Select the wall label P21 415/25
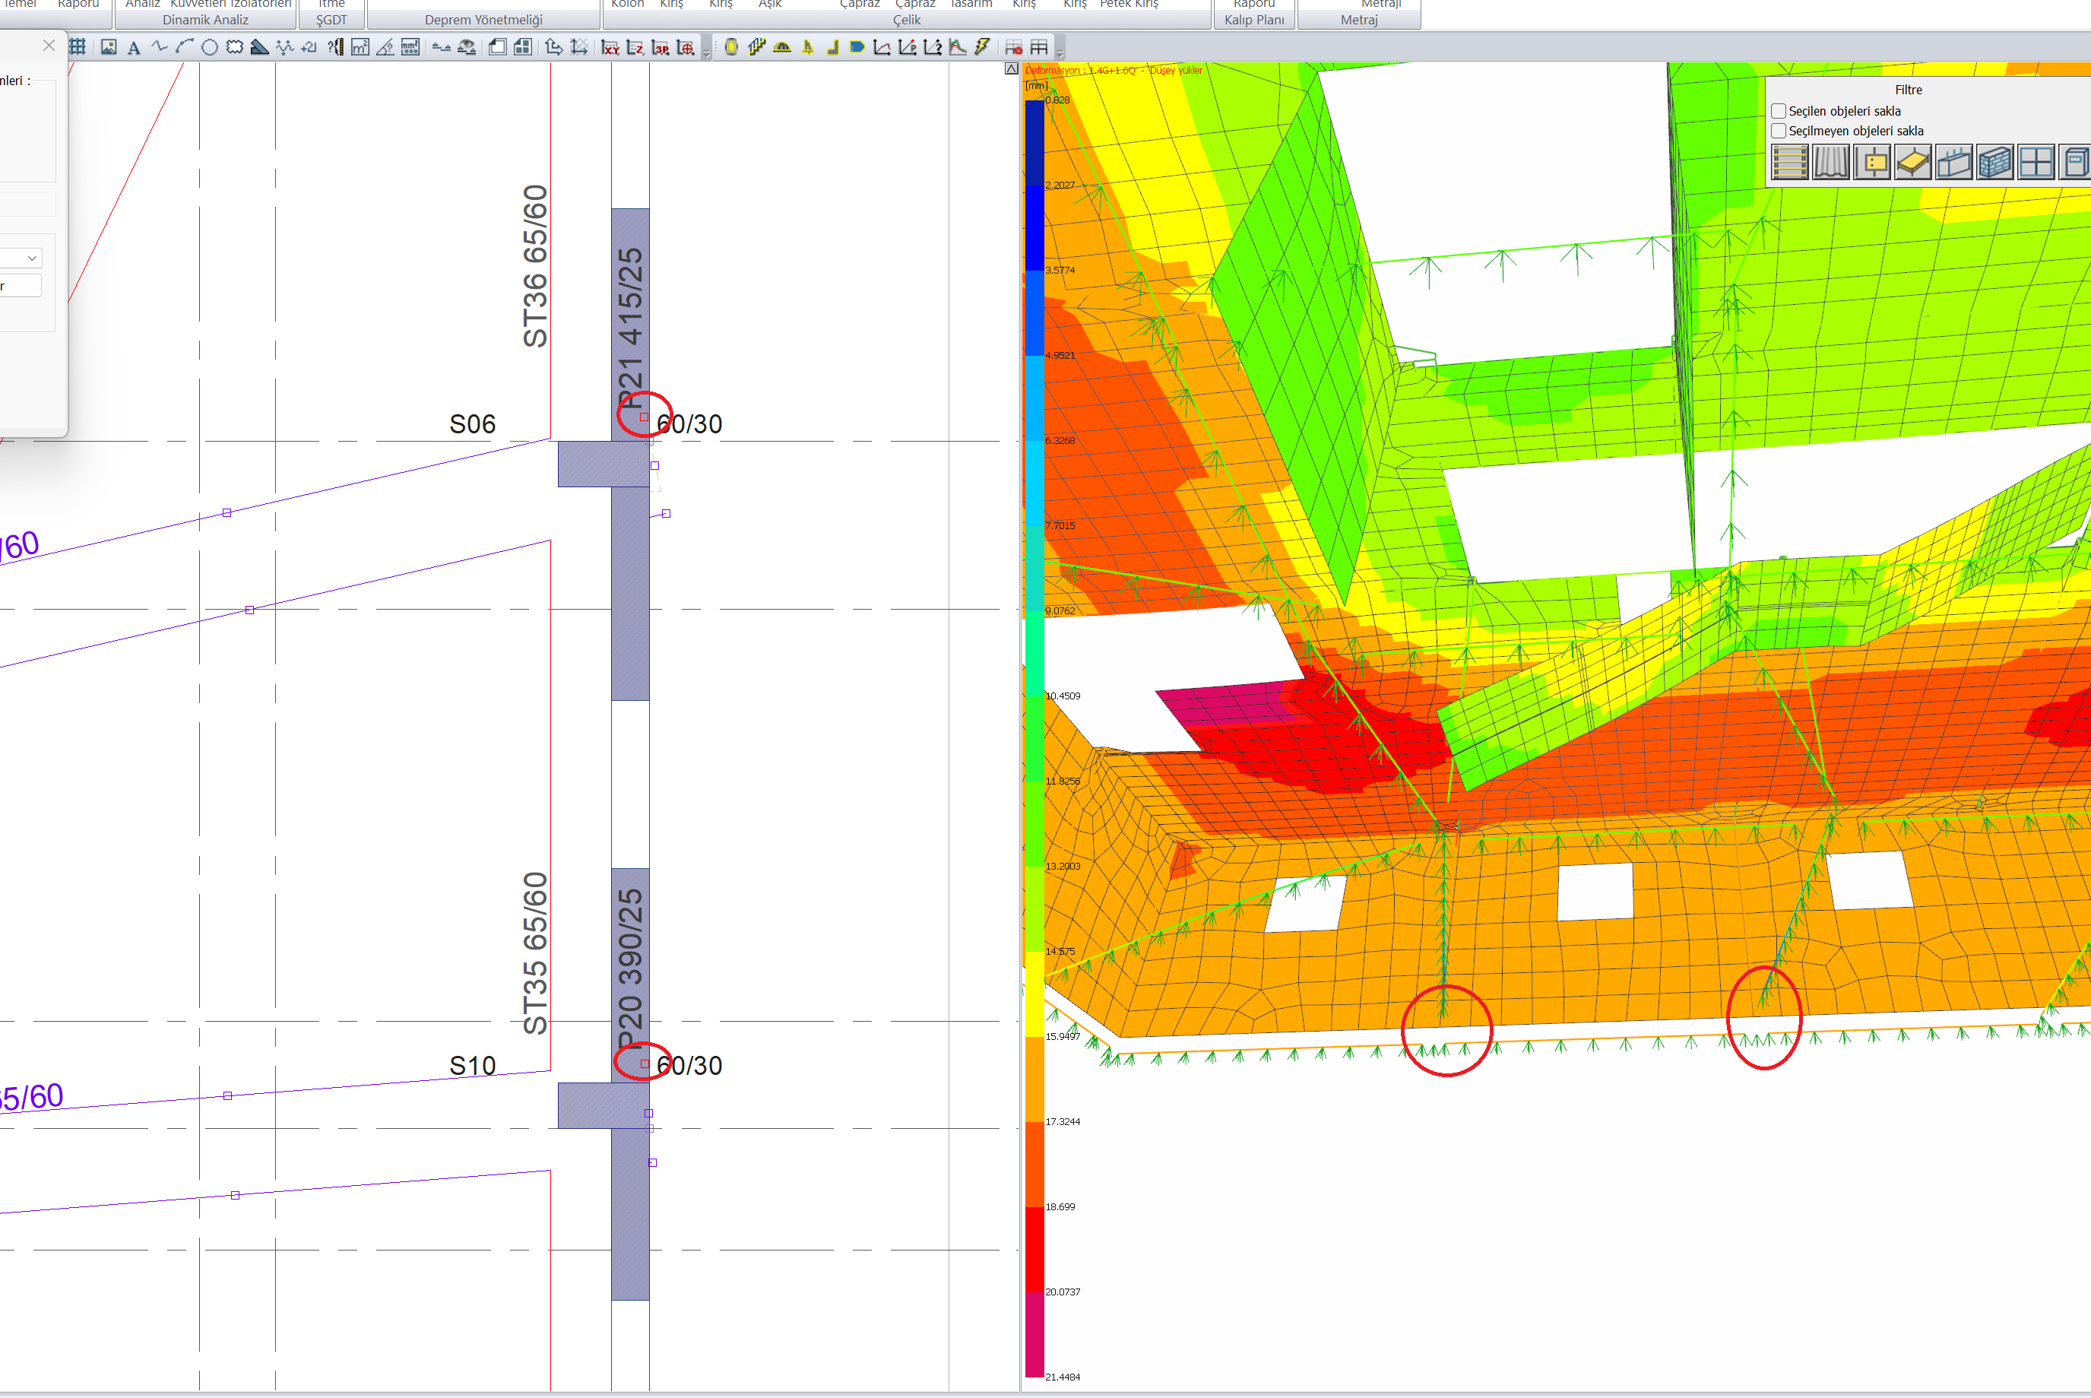Screen dimensions: 2091x1398 (x=630, y=328)
